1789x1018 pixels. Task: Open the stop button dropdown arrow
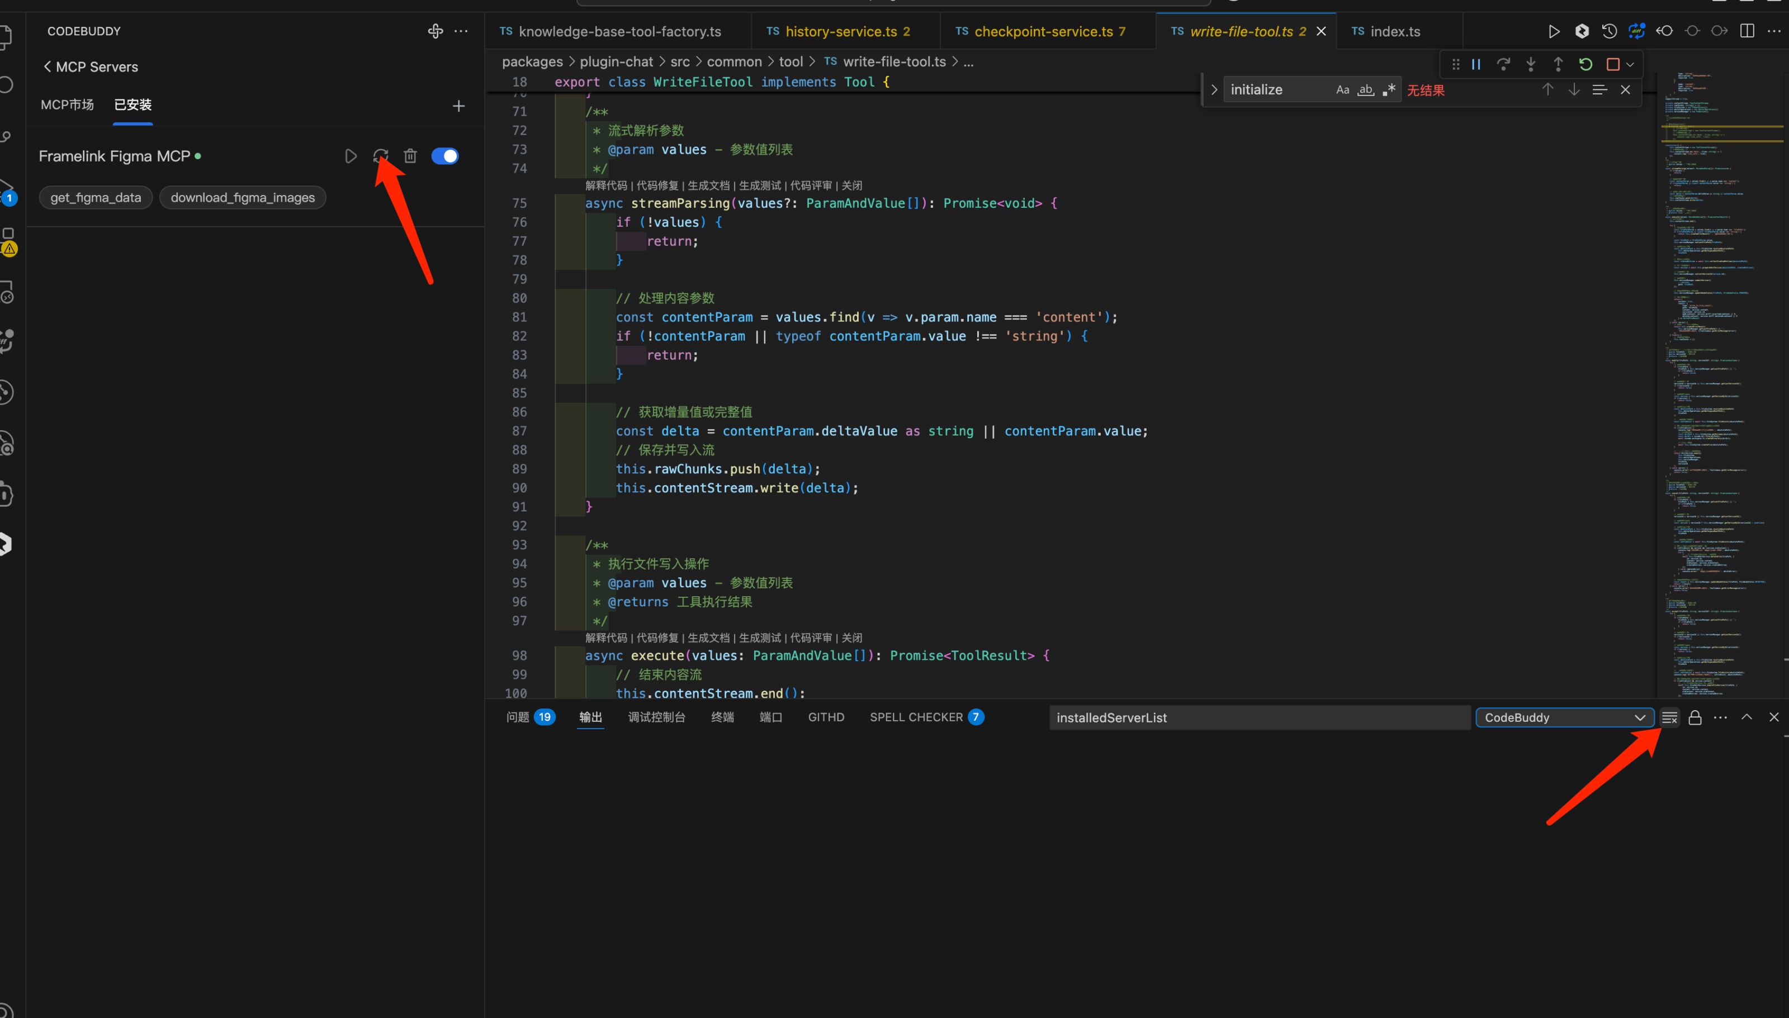click(x=1630, y=64)
